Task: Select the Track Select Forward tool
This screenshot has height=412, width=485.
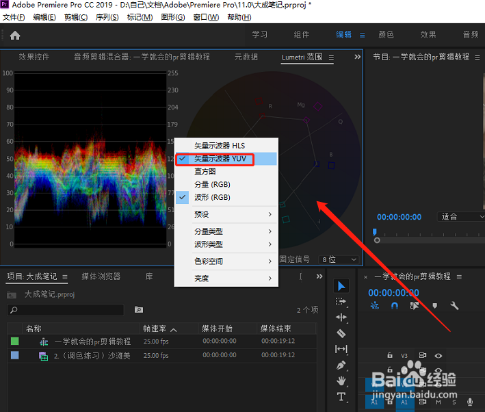Action: click(341, 302)
